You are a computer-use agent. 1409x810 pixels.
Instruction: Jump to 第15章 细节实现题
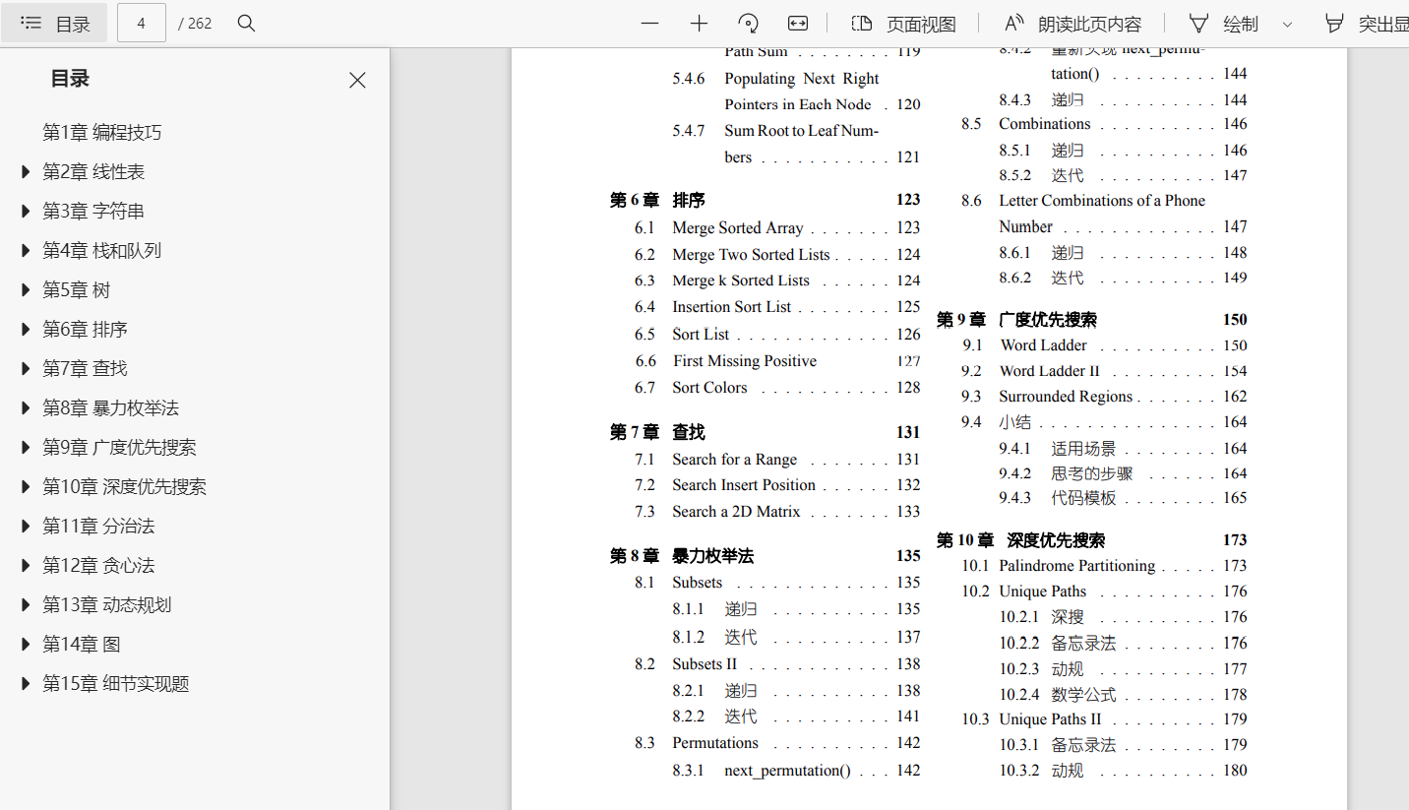point(118,682)
